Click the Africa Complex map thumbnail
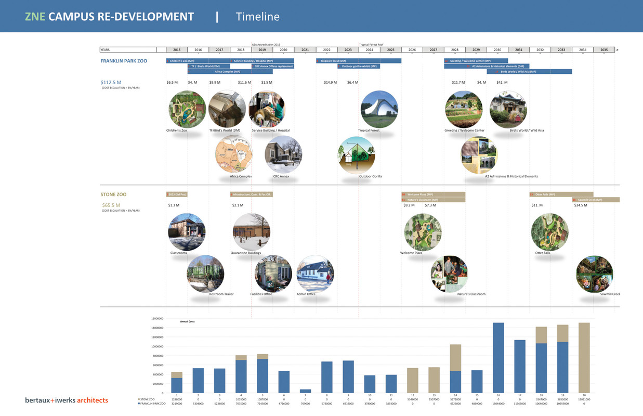Screen dimensions: 643x416 point(233,154)
